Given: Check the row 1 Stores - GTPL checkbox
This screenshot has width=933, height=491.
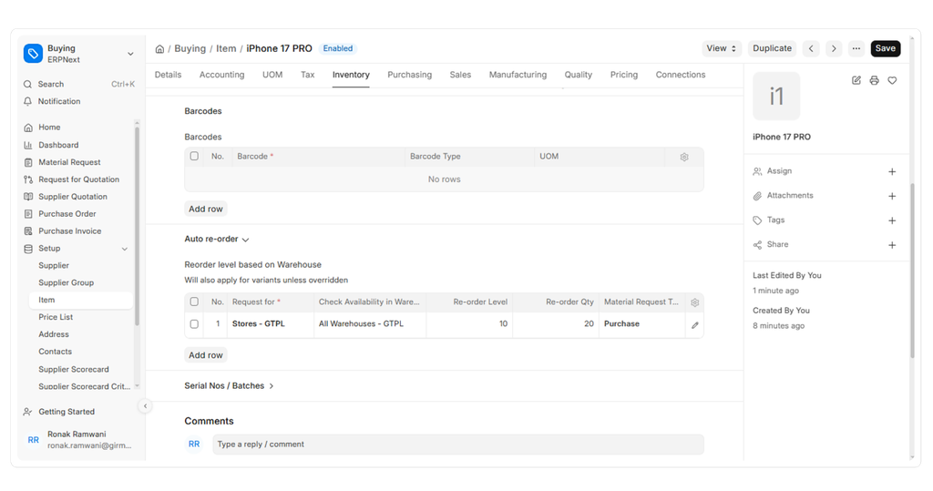Looking at the screenshot, I should point(194,324).
